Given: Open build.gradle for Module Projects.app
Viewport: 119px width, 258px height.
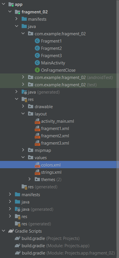Looking at the screenshot, I should click(x=55, y=246).
